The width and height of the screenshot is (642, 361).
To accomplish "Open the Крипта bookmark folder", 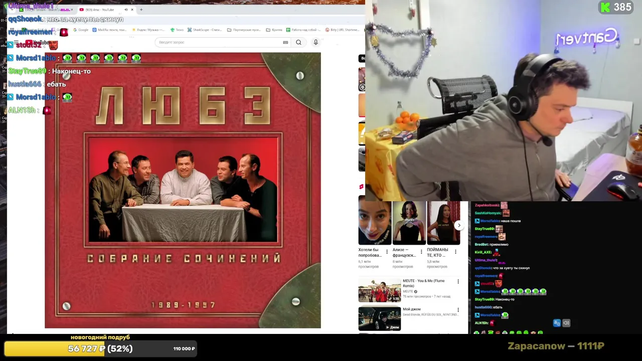I will [x=274, y=30].
